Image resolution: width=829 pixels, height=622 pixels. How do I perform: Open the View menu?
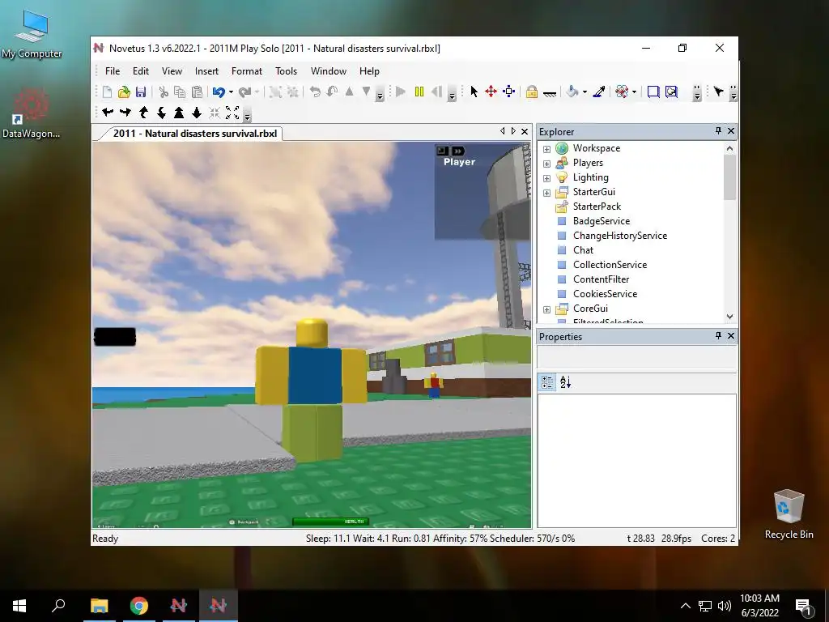pyautogui.click(x=172, y=71)
